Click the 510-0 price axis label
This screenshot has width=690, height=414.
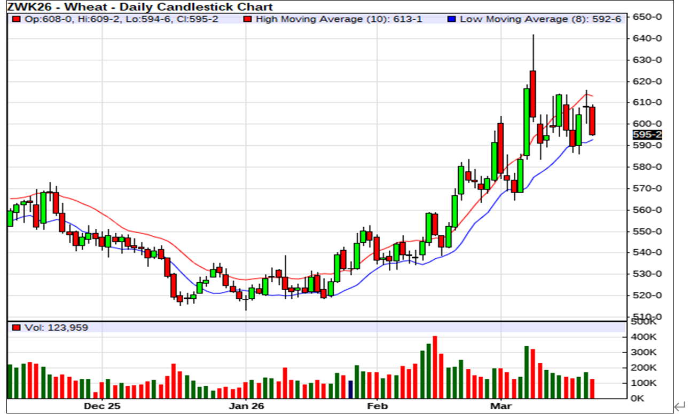point(647,316)
